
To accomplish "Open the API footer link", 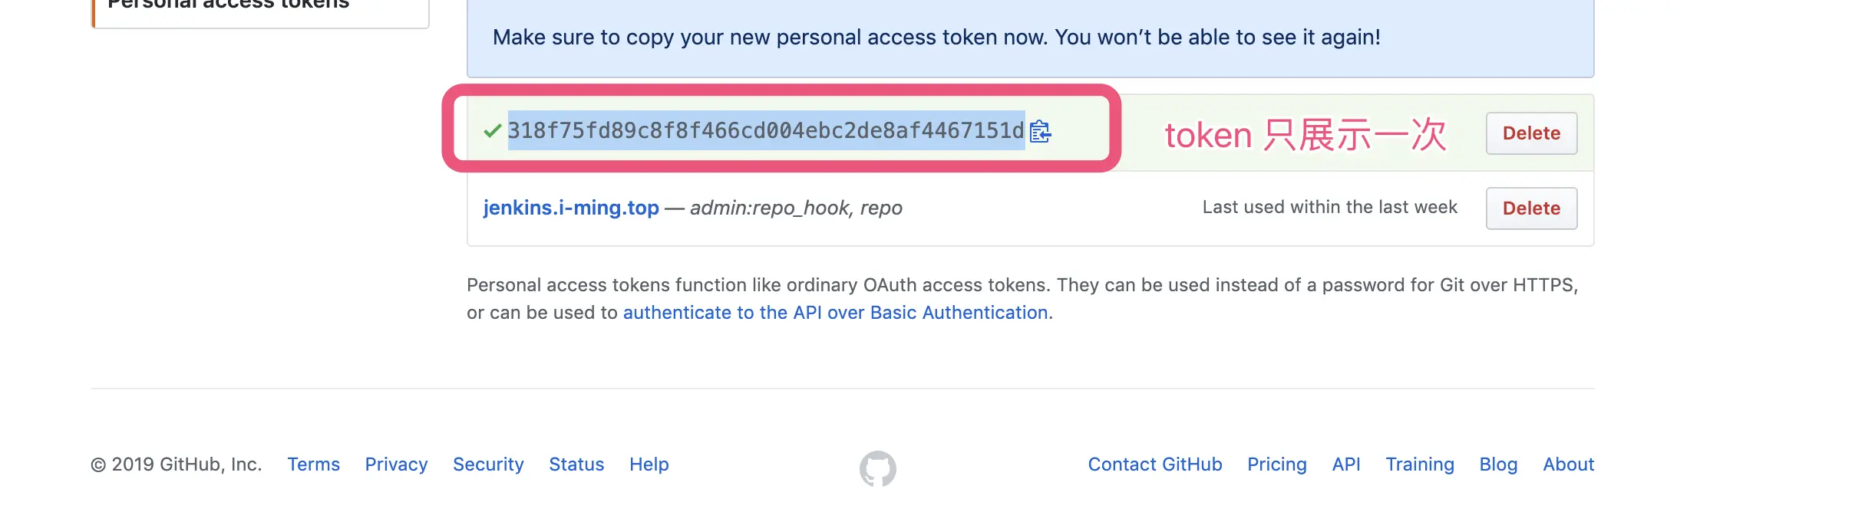I will pos(1345,464).
